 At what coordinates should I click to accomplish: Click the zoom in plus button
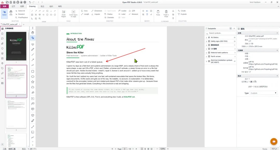[x=168, y=149]
